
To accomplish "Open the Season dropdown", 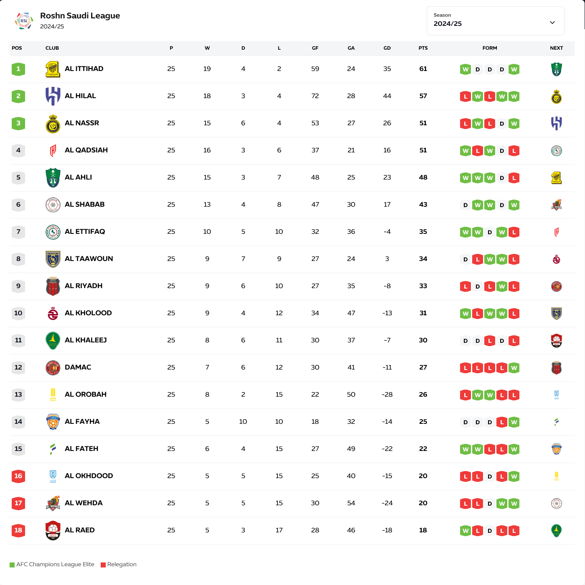I will click(x=495, y=21).
